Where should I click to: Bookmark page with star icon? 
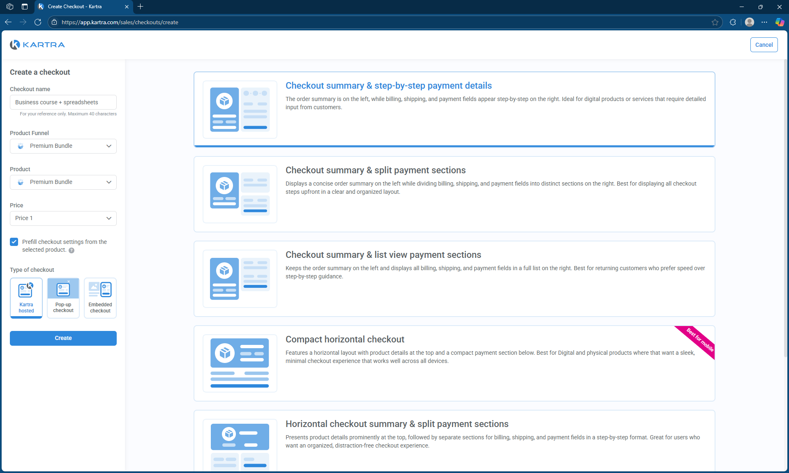pyautogui.click(x=715, y=22)
